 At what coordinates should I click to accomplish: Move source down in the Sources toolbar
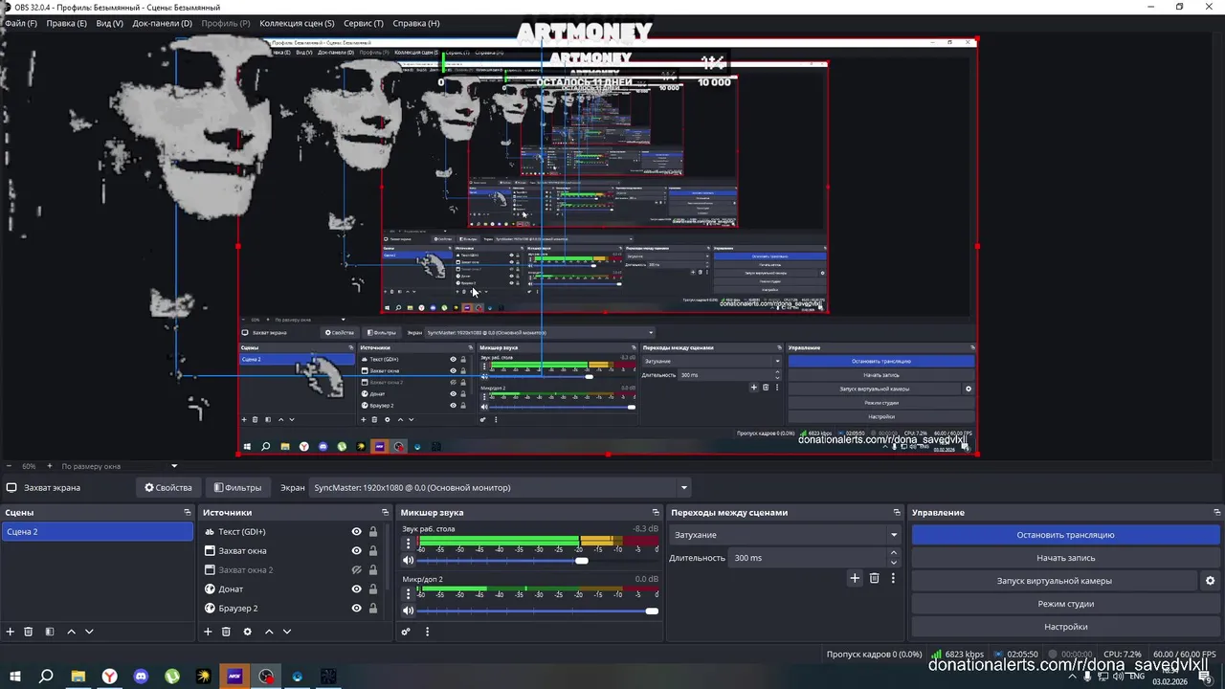tap(286, 632)
